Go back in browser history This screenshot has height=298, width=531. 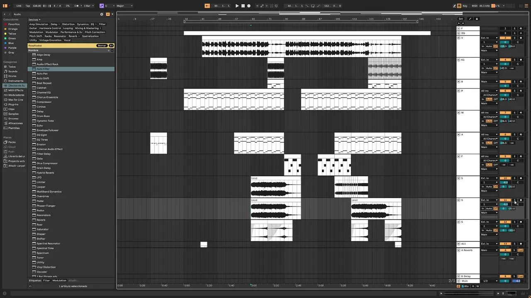(x=5, y=14)
